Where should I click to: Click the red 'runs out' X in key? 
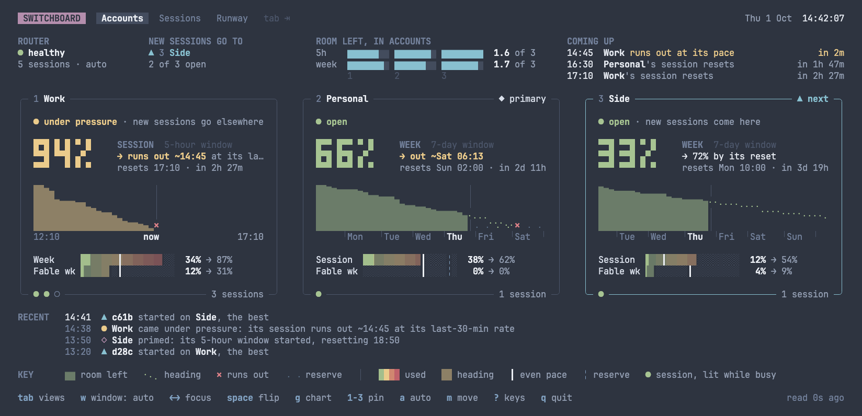[219, 375]
